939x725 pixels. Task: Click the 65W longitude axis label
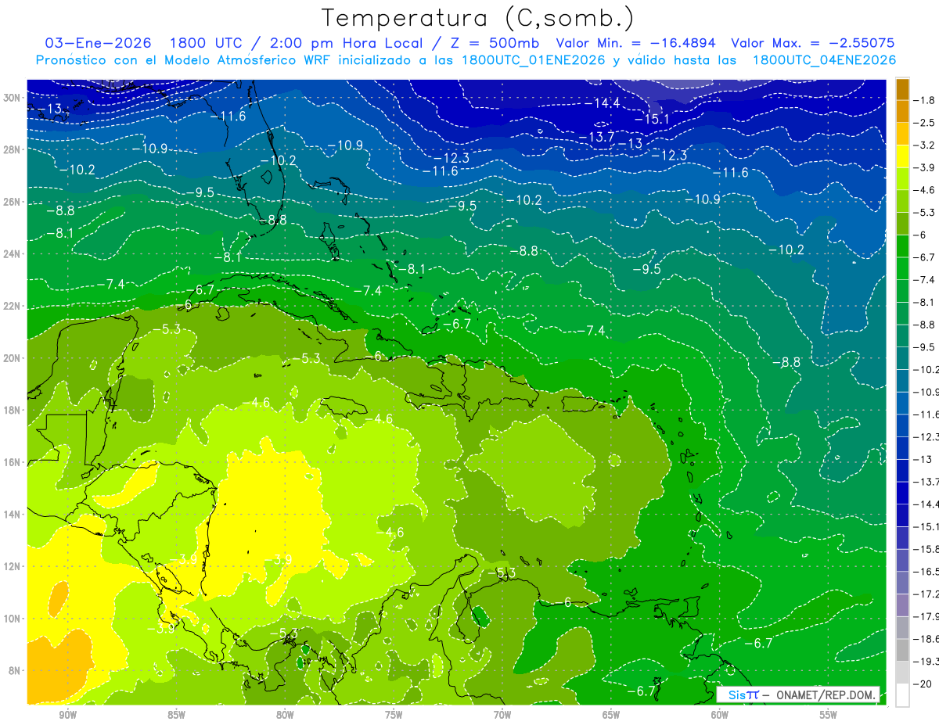[611, 715]
